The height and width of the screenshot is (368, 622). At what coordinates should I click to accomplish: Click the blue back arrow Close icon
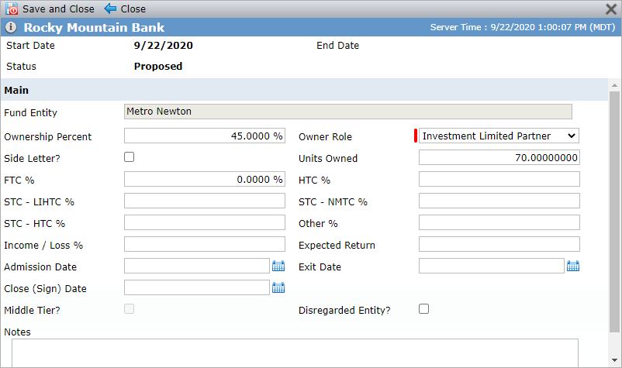pyautogui.click(x=110, y=9)
